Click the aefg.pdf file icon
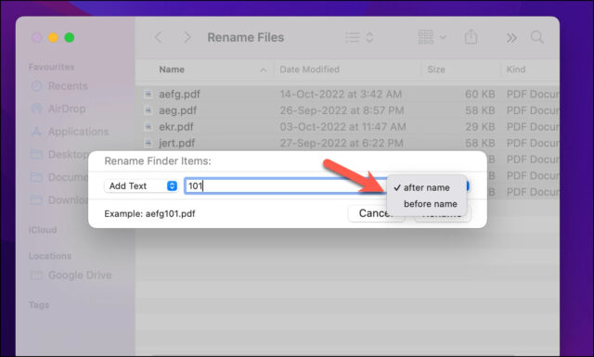594x357 pixels. pos(148,94)
